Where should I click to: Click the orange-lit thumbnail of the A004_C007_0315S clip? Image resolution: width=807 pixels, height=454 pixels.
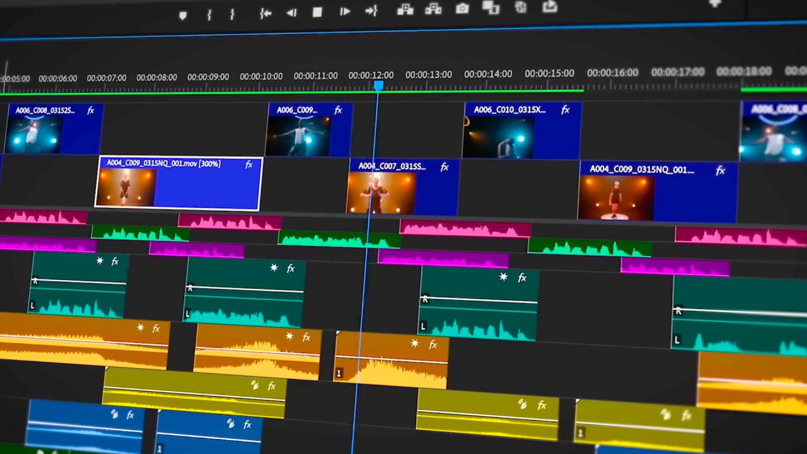381,192
